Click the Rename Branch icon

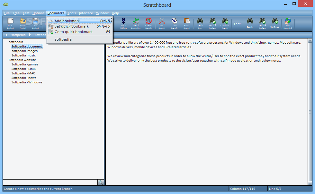(x=148, y=23)
